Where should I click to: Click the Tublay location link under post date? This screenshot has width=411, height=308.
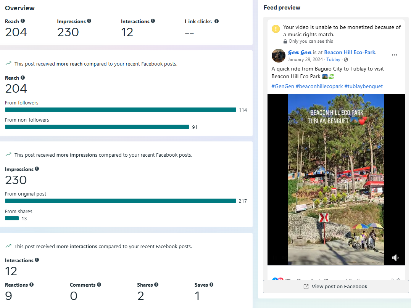click(333, 59)
